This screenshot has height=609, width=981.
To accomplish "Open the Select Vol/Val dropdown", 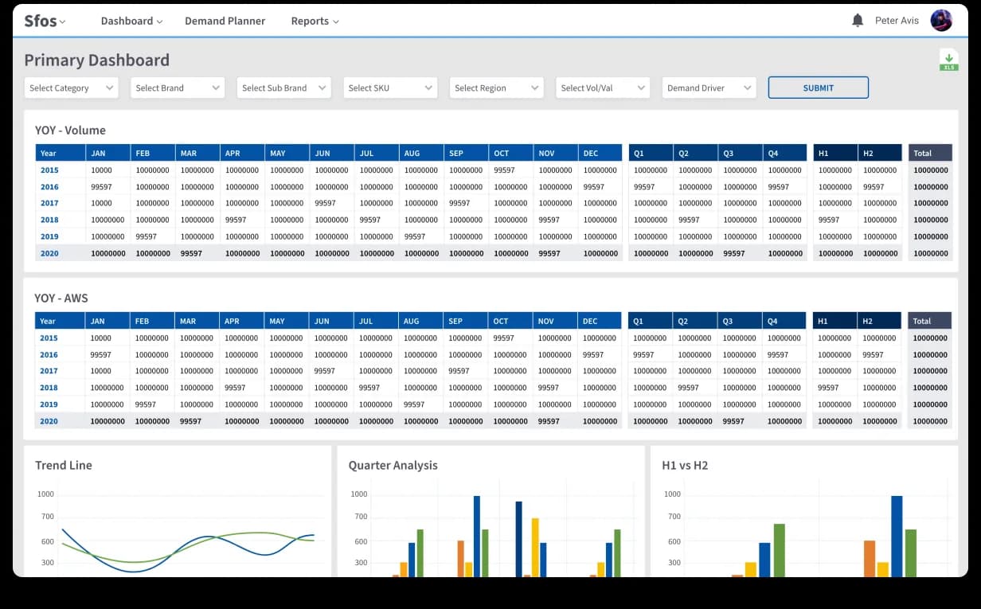I will pos(603,88).
